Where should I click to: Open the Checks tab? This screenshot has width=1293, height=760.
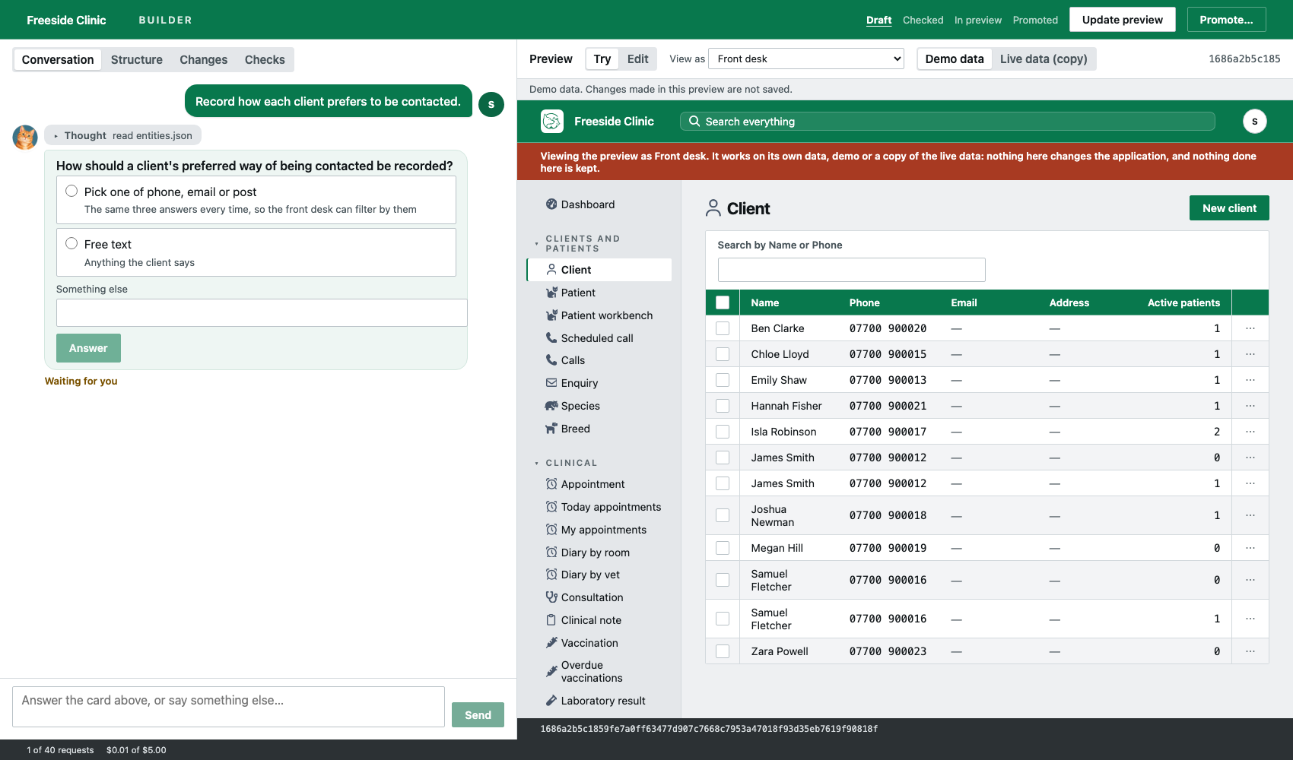(265, 59)
